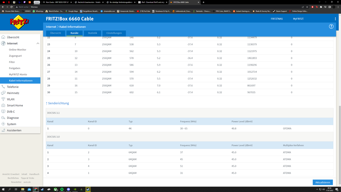This screenshot has height=192, width=341.
Task: Open the avm.de footer link
Action: [27, 182]
